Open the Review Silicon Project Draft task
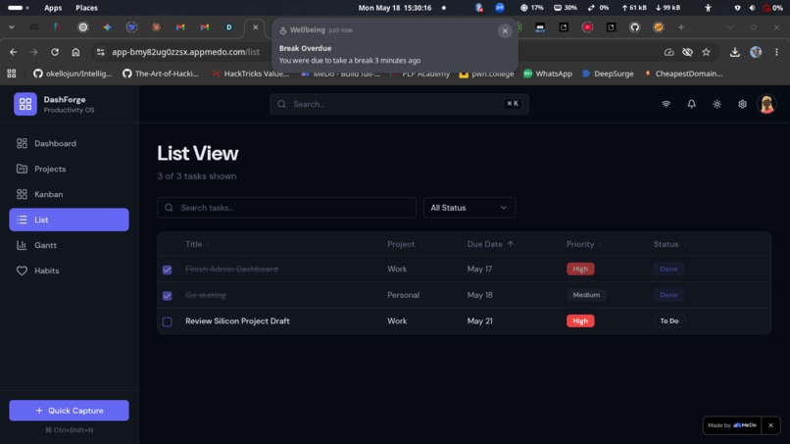Viewport: 790px width, 444px height. (237, 321)
